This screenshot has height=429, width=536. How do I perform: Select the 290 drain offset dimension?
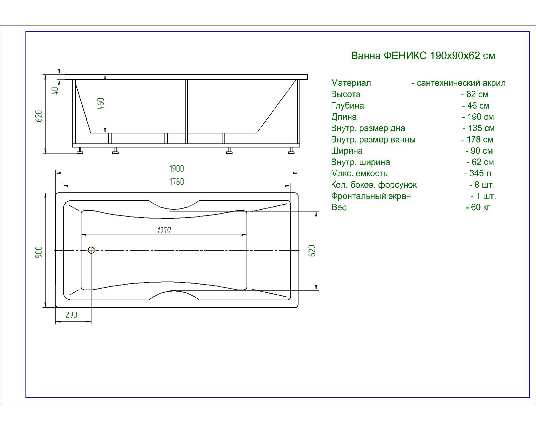pyautogui.click(x=71, y=315)
